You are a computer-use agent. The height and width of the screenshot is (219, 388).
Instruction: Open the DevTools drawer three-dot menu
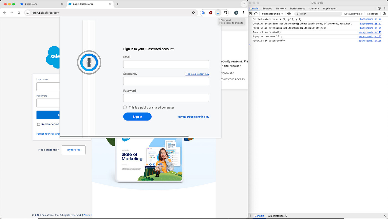pos(251,216)
